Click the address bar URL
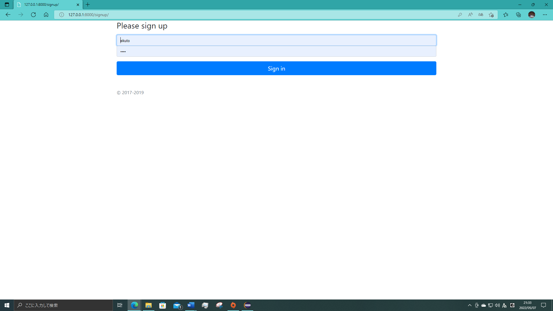 pyautogui.click(x=88, y=15)
